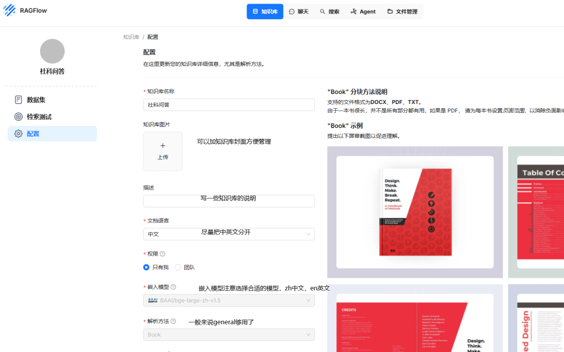Click the help icon beside 解析方法
The height and width of the screenshot is (352, 564).
click(173, 321)
